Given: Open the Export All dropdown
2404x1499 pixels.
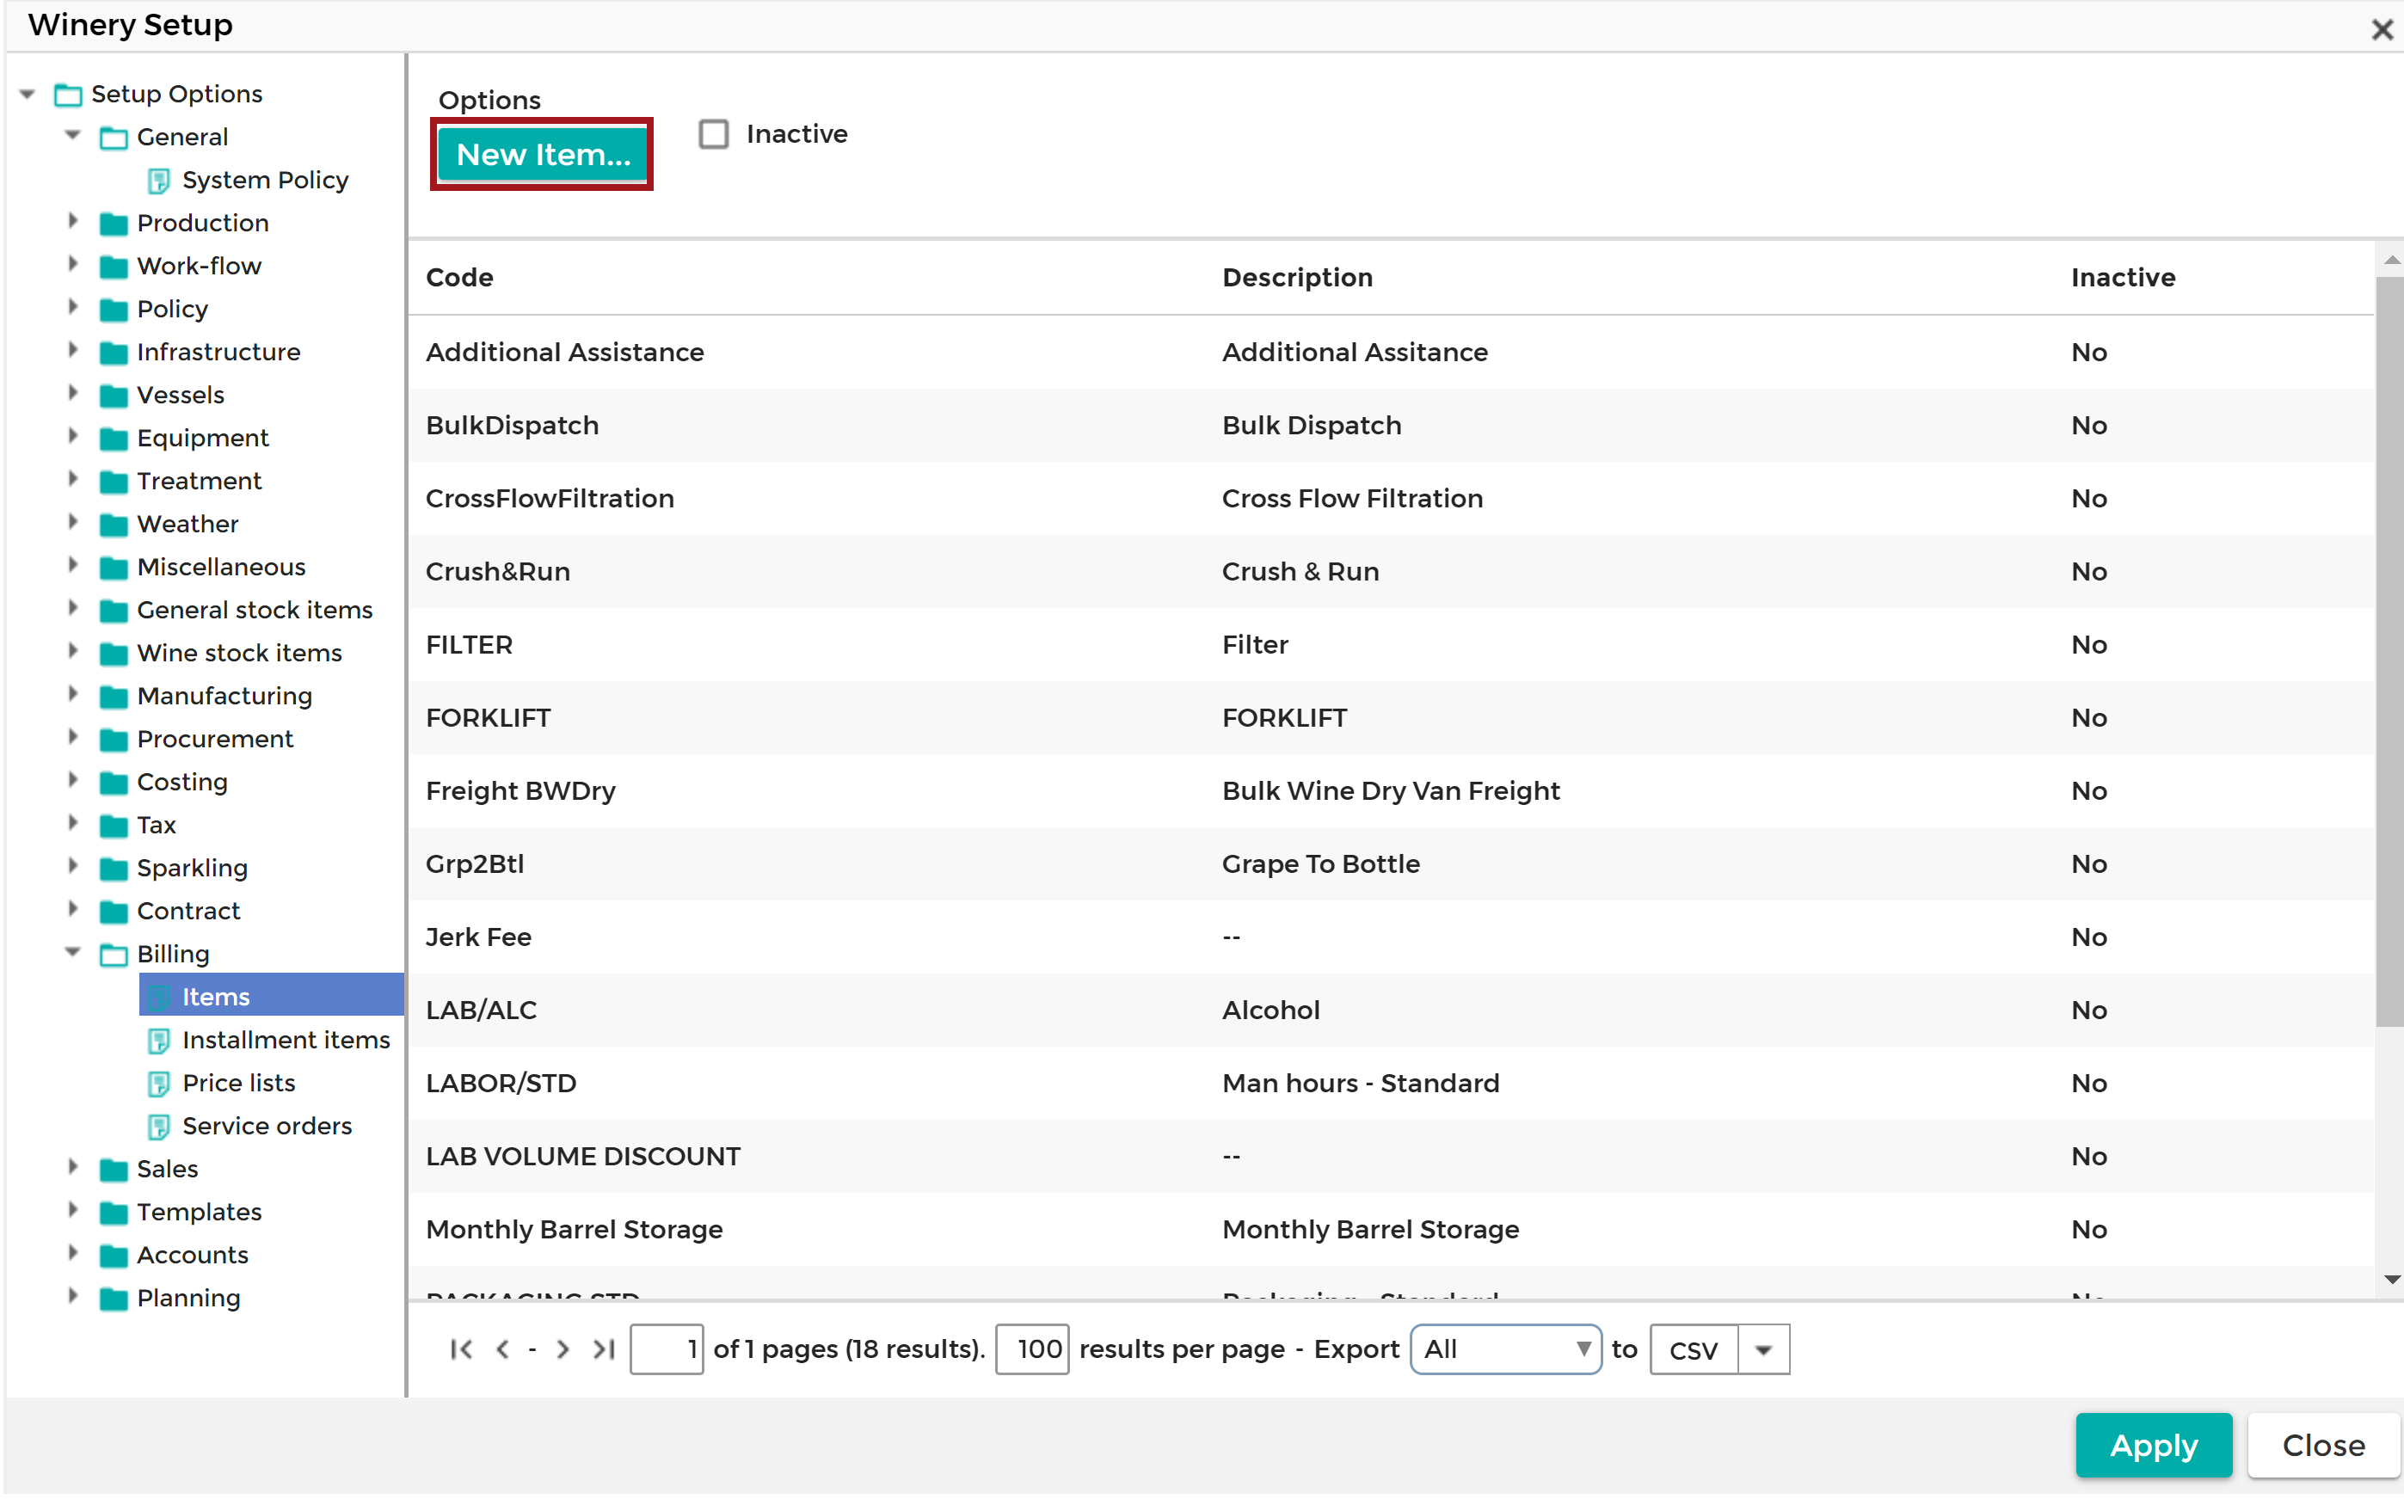Looking at the screenshot, I should (x=1505, y=1349).
